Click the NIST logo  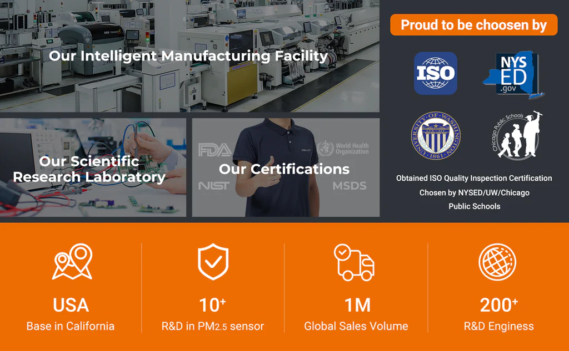pos(213,186)
